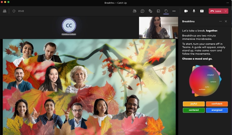
Task: Open more actions in meeting toolbar
Action: [x=174, y=11]
